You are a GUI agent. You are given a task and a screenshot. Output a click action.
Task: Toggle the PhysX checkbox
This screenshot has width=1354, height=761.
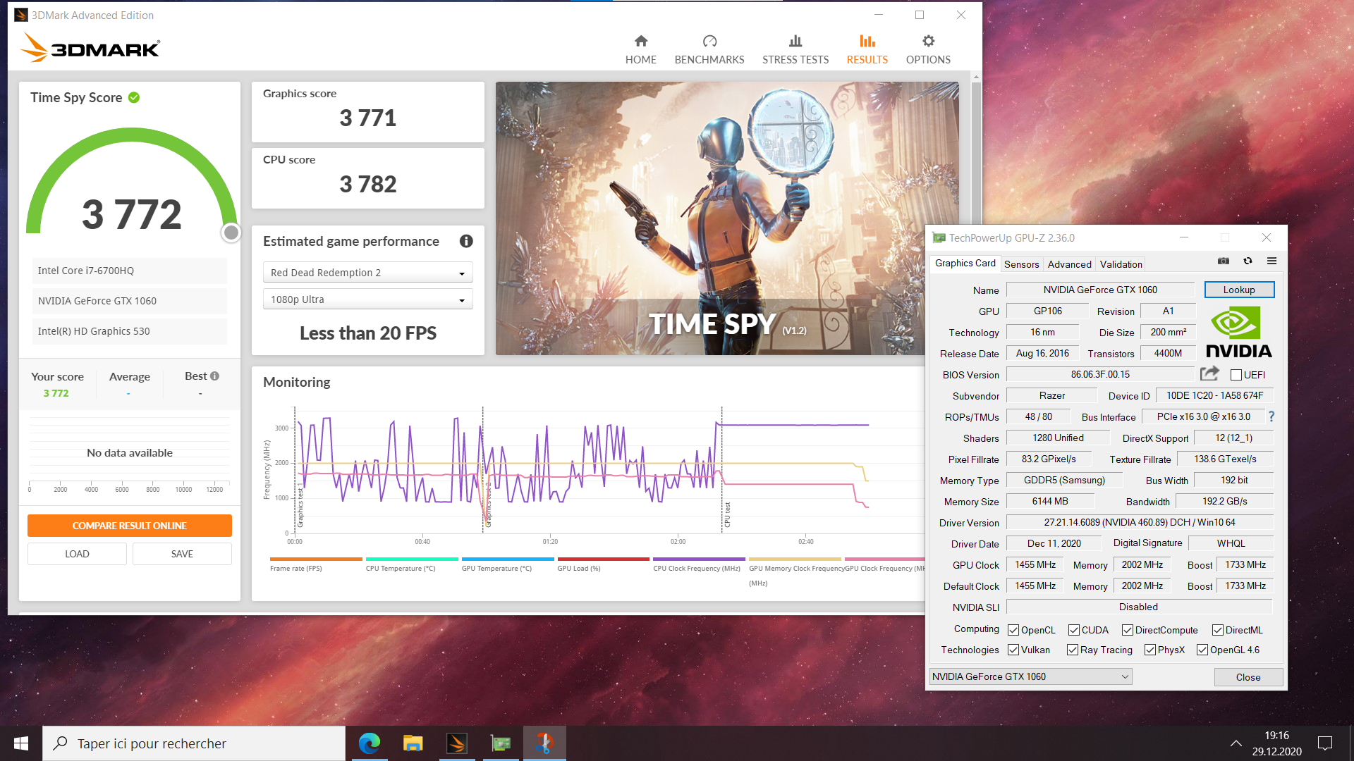click(1150, 650)
